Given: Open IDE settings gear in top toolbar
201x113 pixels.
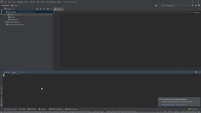Looking at the screenshot, I should click(x=196, y=6).
